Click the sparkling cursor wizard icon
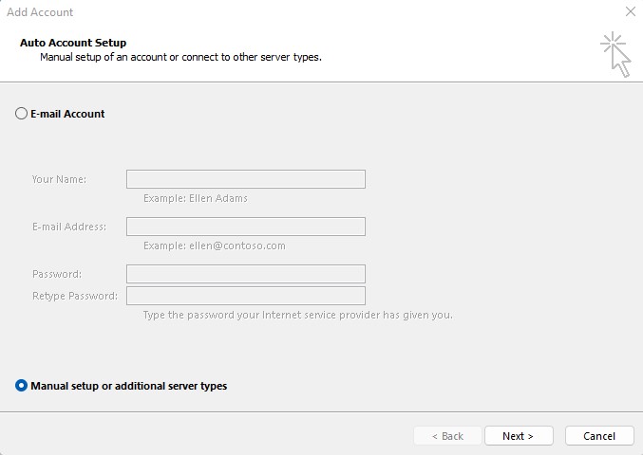 point(615,54)
